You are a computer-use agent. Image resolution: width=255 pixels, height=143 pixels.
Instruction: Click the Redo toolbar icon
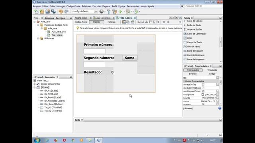tap(67, 12)
